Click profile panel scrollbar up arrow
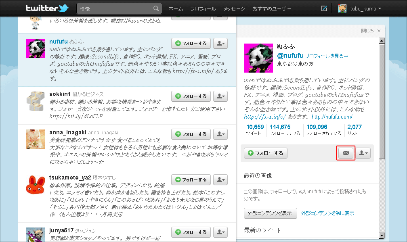Viewport: 407px width, 242px height. [x=382, y=41]
